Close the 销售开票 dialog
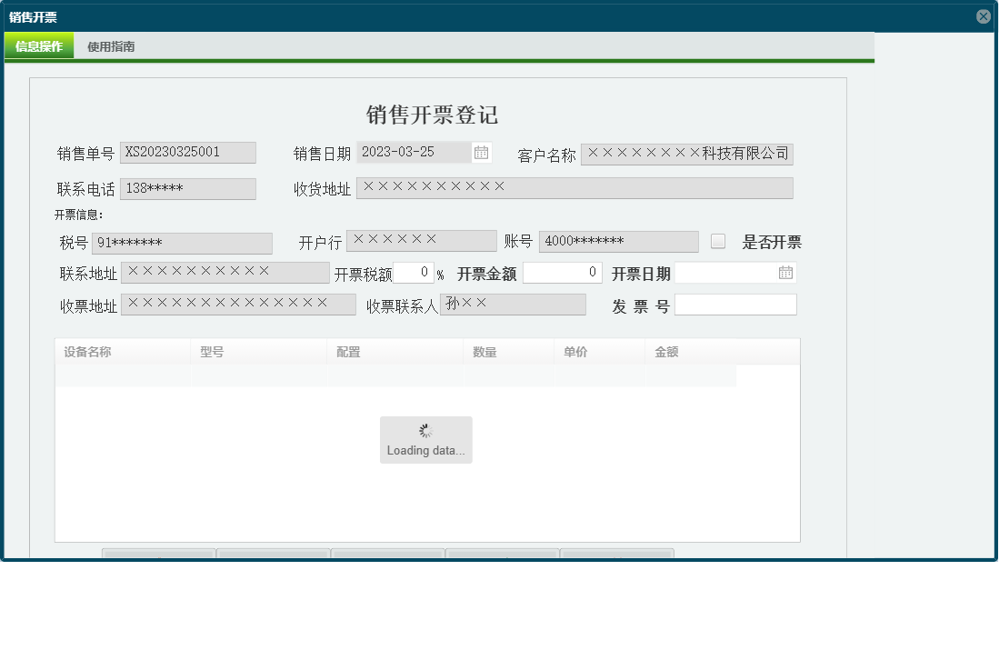Viewport: 999px width, 670px height. [x=984, y=15]
